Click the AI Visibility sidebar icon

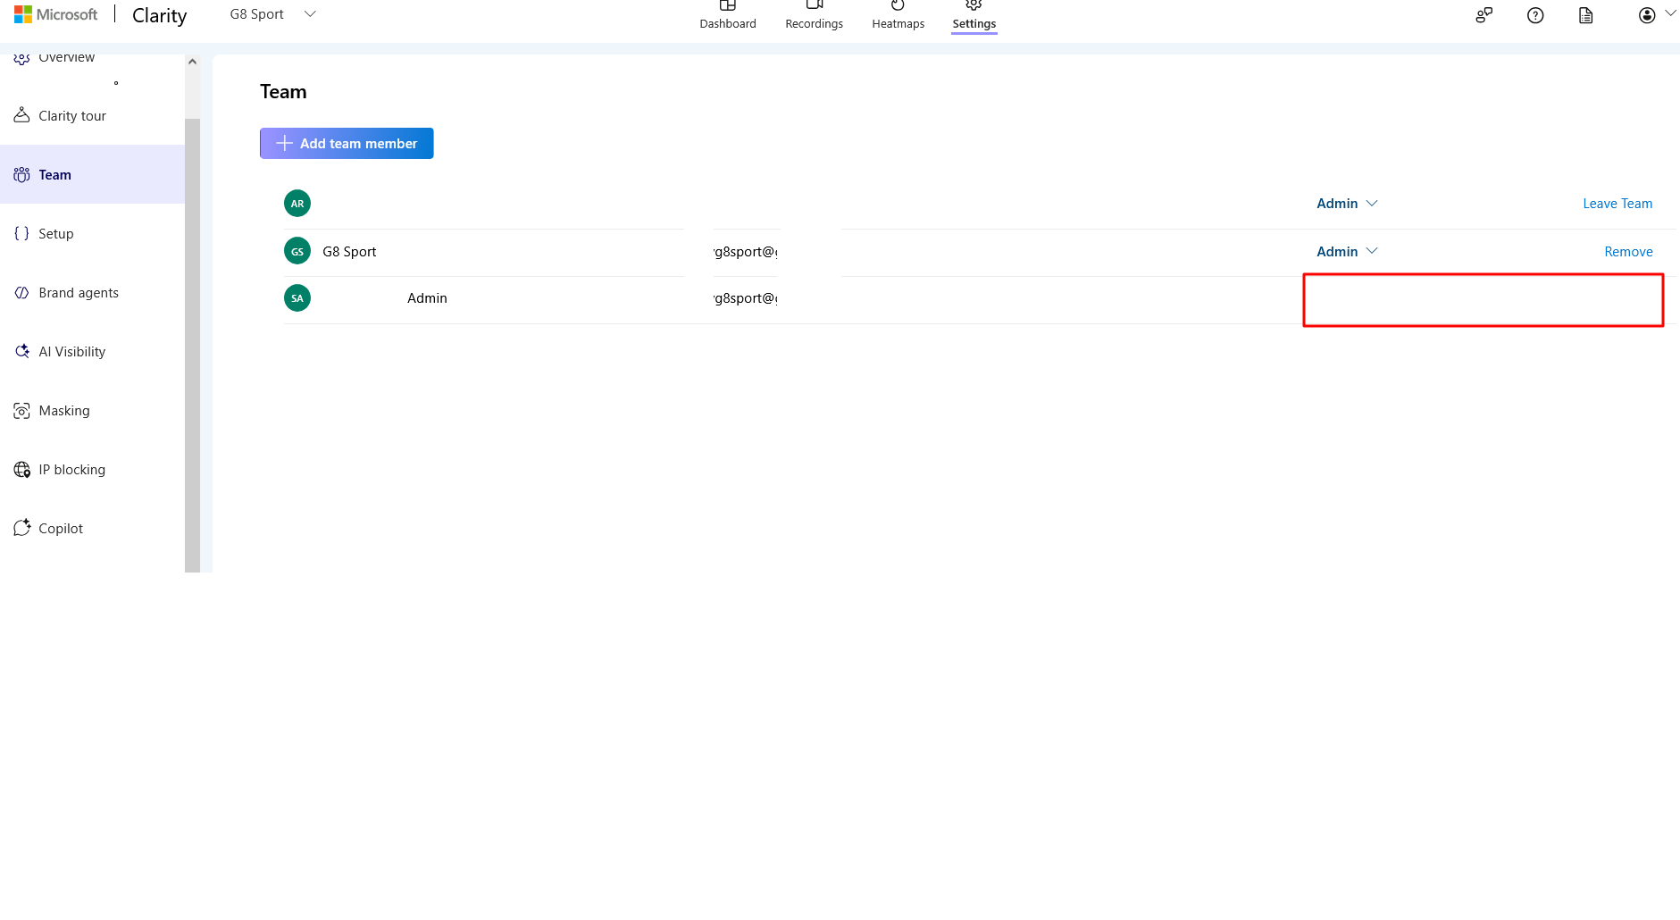pos(22,352)
